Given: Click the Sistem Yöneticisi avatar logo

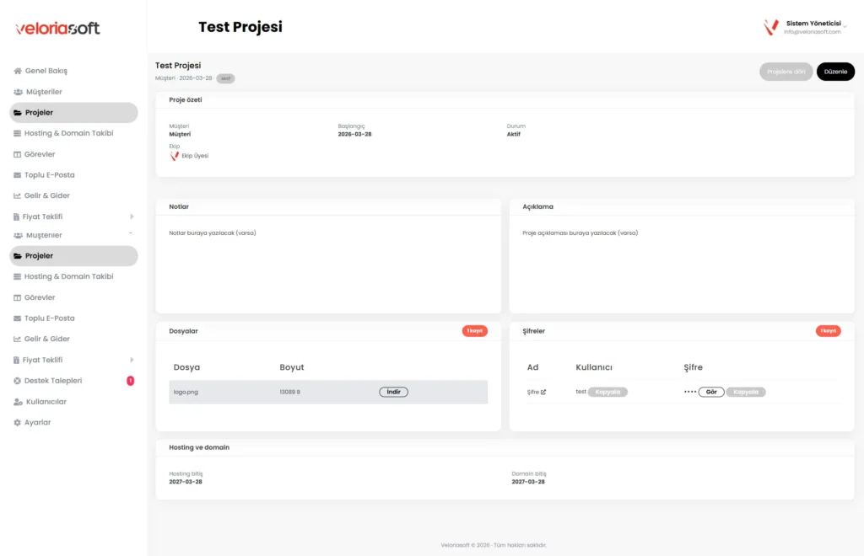Looking at the screenshot, I should 771,27.
